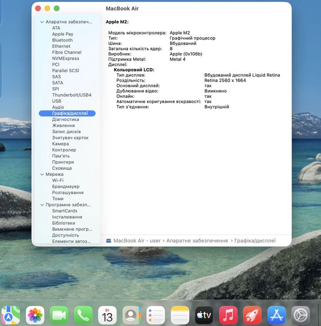The image size is (321, 326).
Task: Collapse the Програмне забезпечення section
Action: tap(42, 205)
